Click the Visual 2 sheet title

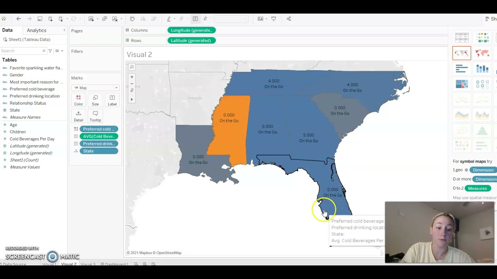click(139, 55)
